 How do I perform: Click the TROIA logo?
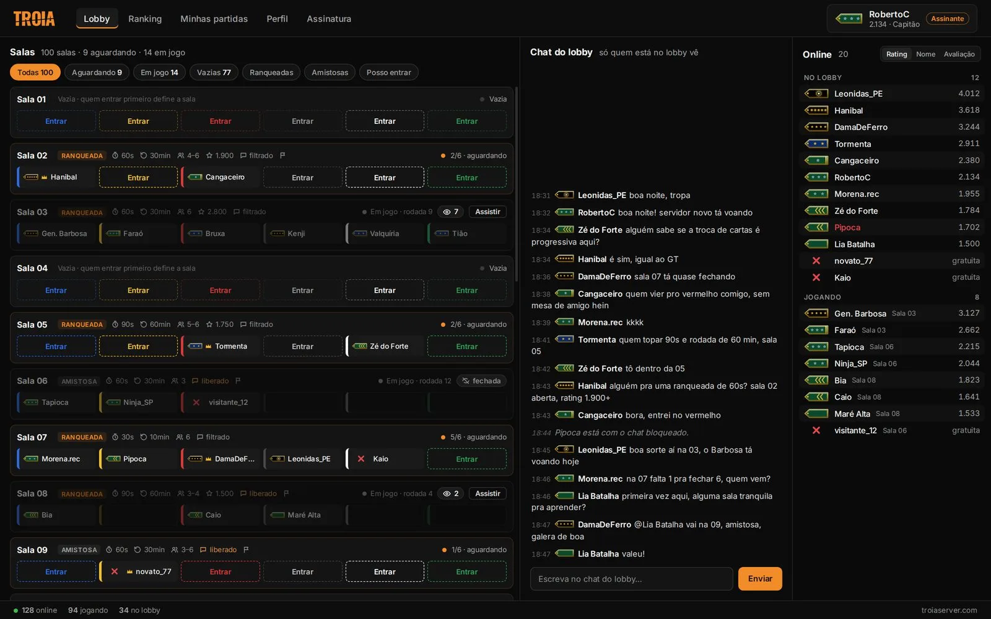click(x=34, y=19)
